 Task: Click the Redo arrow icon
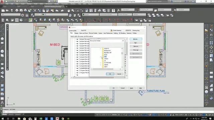62,10
